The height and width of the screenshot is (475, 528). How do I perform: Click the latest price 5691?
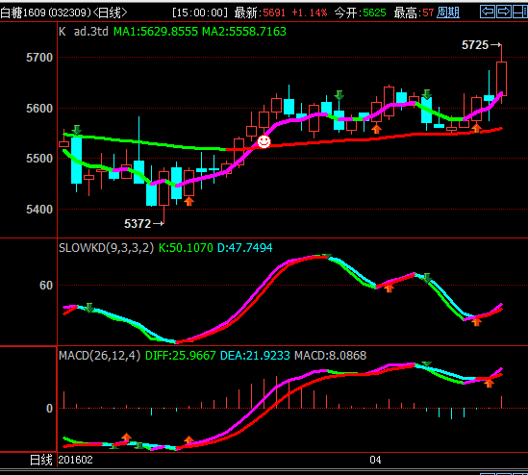point(274,12)
